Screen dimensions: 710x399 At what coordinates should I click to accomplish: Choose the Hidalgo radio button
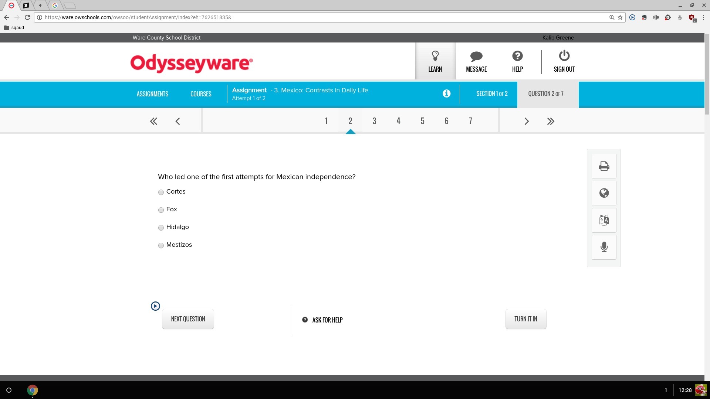tap(161, 228)
